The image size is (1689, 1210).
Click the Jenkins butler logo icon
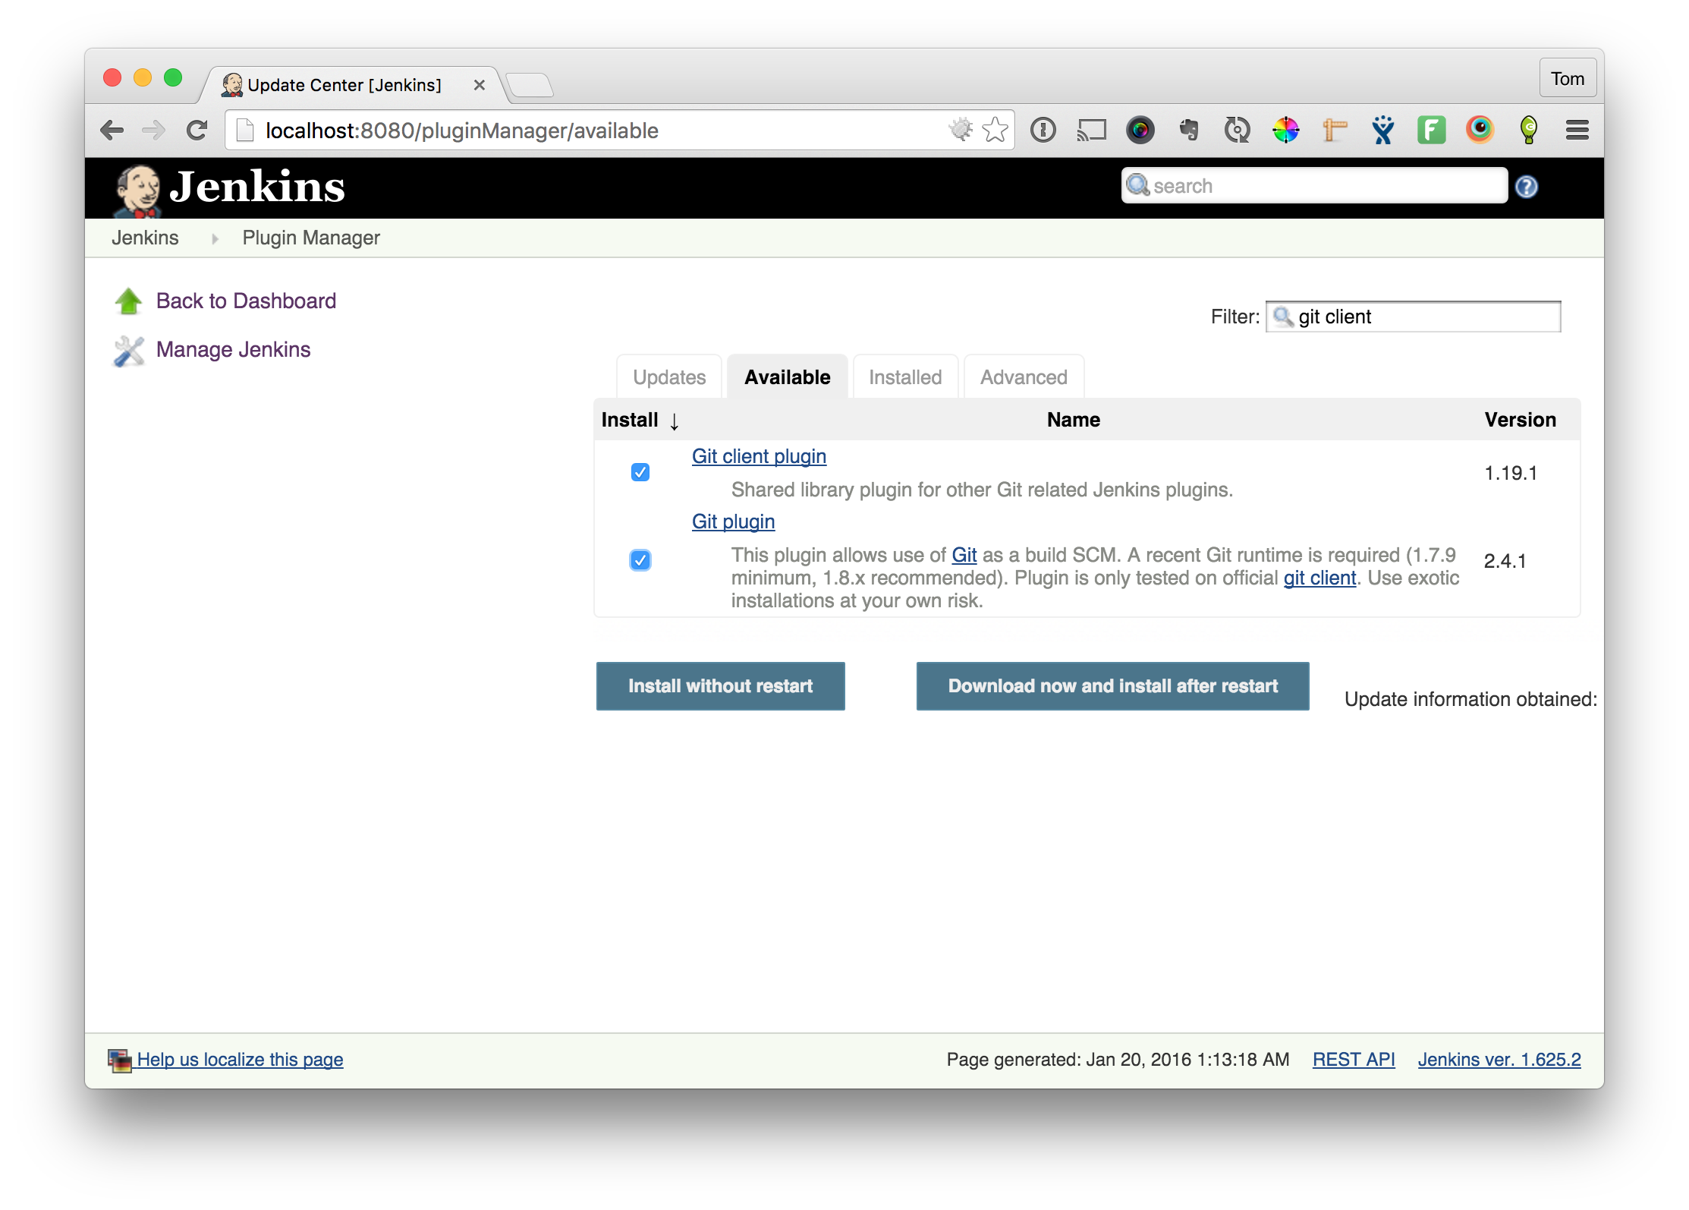tap(138, 189)
